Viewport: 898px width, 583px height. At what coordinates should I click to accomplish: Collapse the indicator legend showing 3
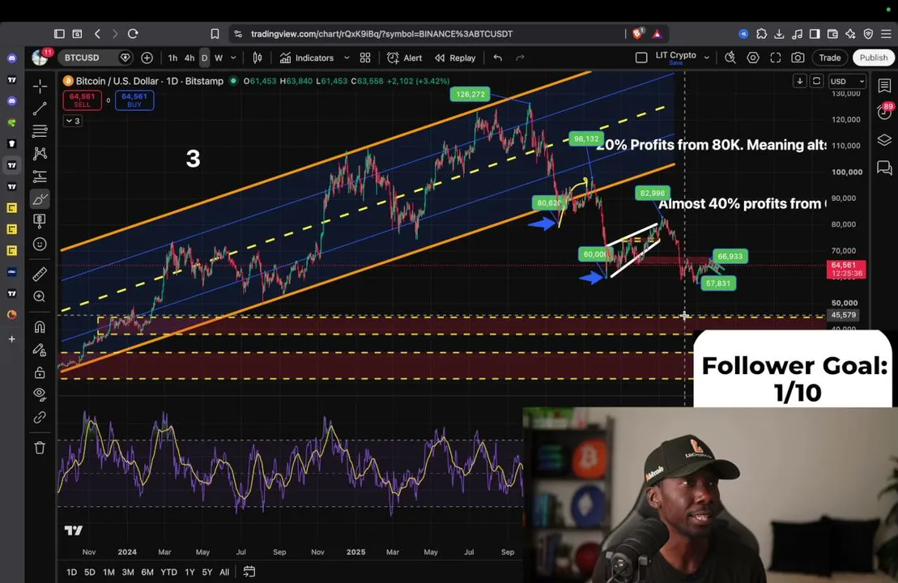click(x=73, y=121)
